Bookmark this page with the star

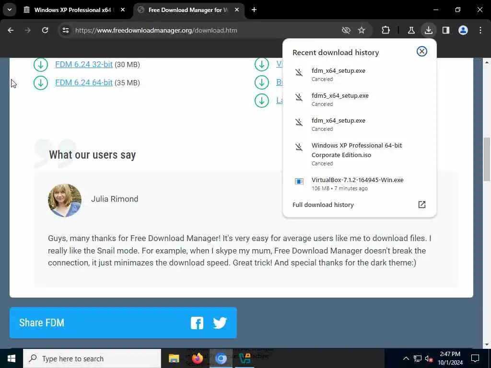(x=362, y=30)
